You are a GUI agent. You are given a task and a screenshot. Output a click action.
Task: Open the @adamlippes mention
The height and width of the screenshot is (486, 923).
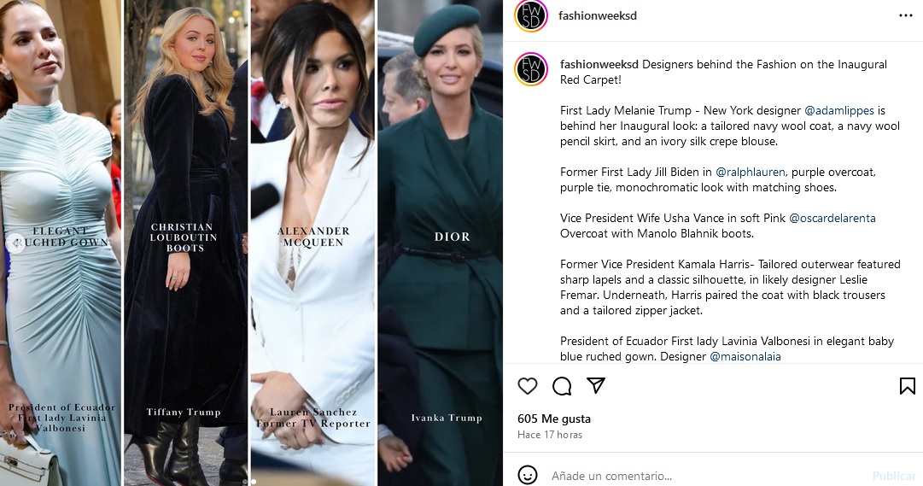pyautogui.click(x=838, y=111)
